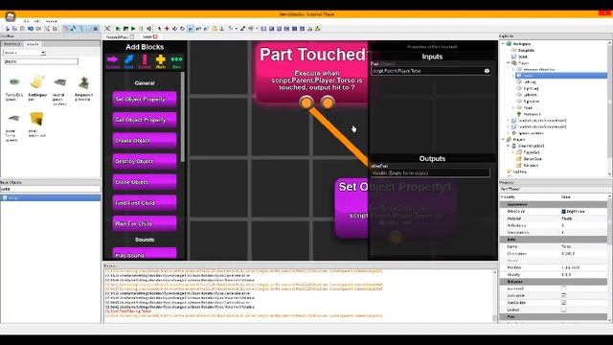
Task: Click the left orange output node on Part Touched
Action: click(306, 103)
